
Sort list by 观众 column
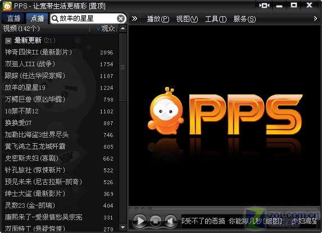[x=106, y=29]
